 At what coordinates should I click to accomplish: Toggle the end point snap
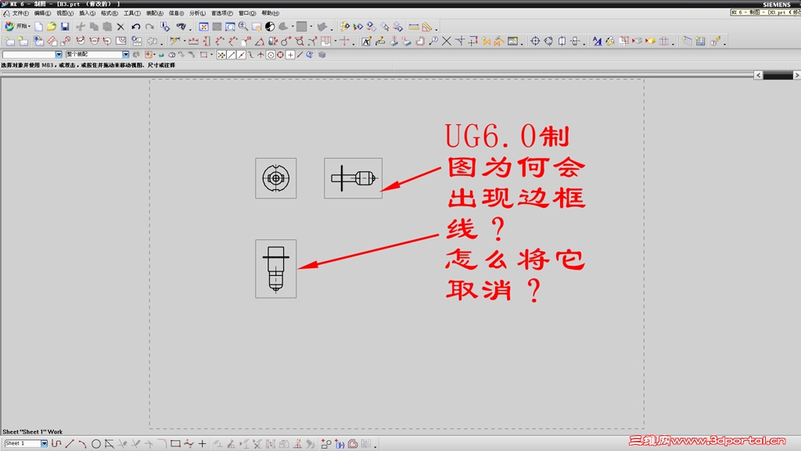[x=232, y=55]
